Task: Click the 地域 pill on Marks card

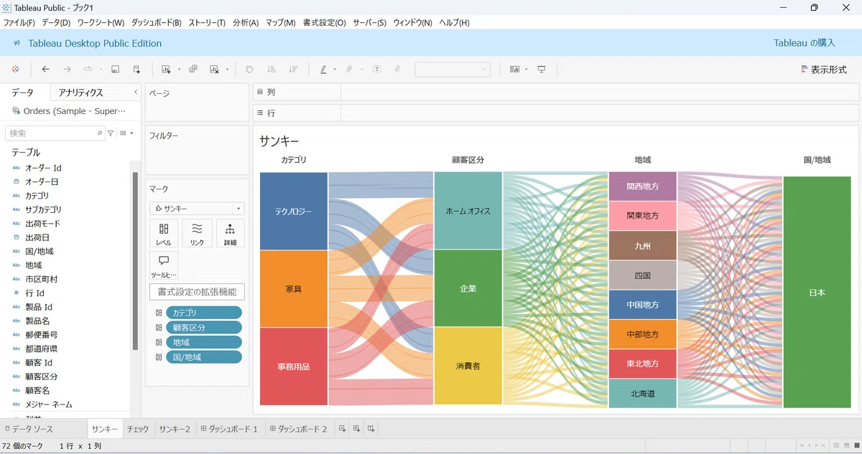Action: (203, 342)
